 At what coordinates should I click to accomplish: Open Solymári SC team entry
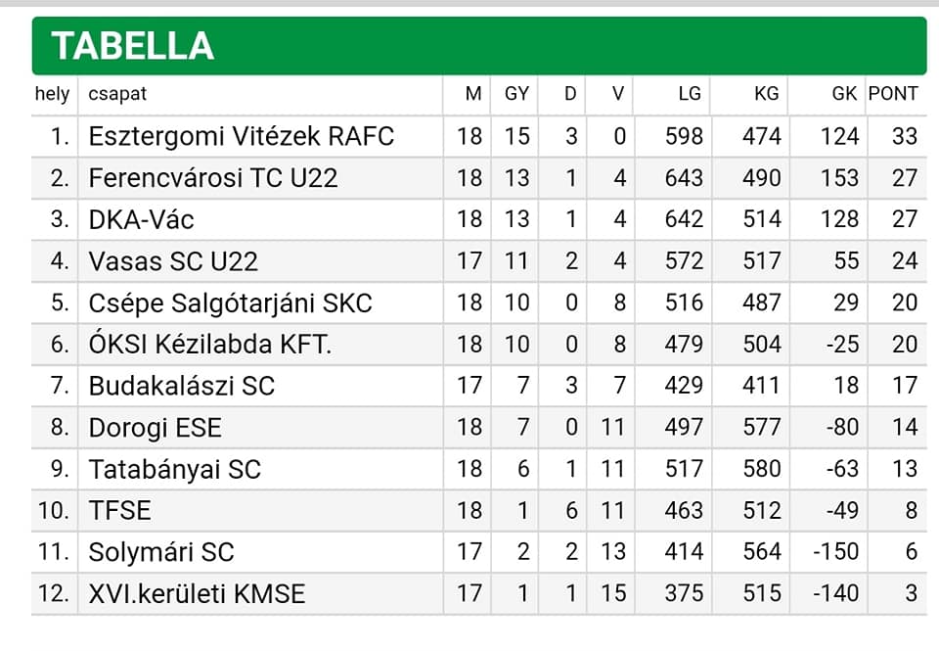[x=161, y=552]
